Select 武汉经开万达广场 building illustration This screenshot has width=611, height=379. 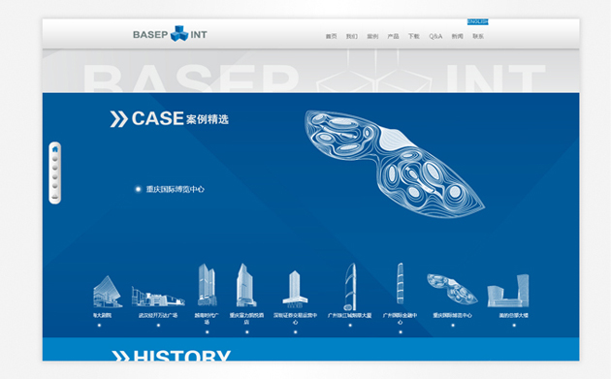coord(157,297)
